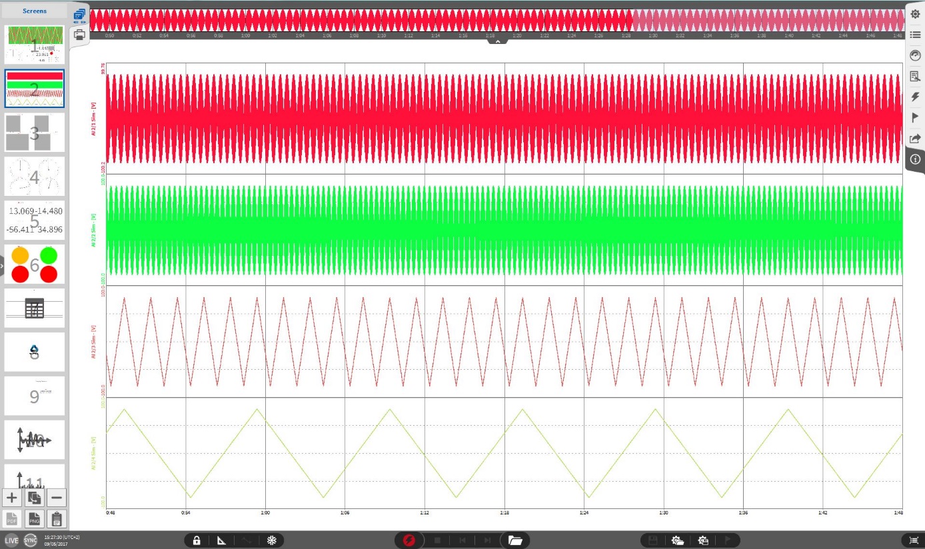Select screen 6 with colored indicator circles
This screenshot has height=549, width=925.
tap(35, 265)
